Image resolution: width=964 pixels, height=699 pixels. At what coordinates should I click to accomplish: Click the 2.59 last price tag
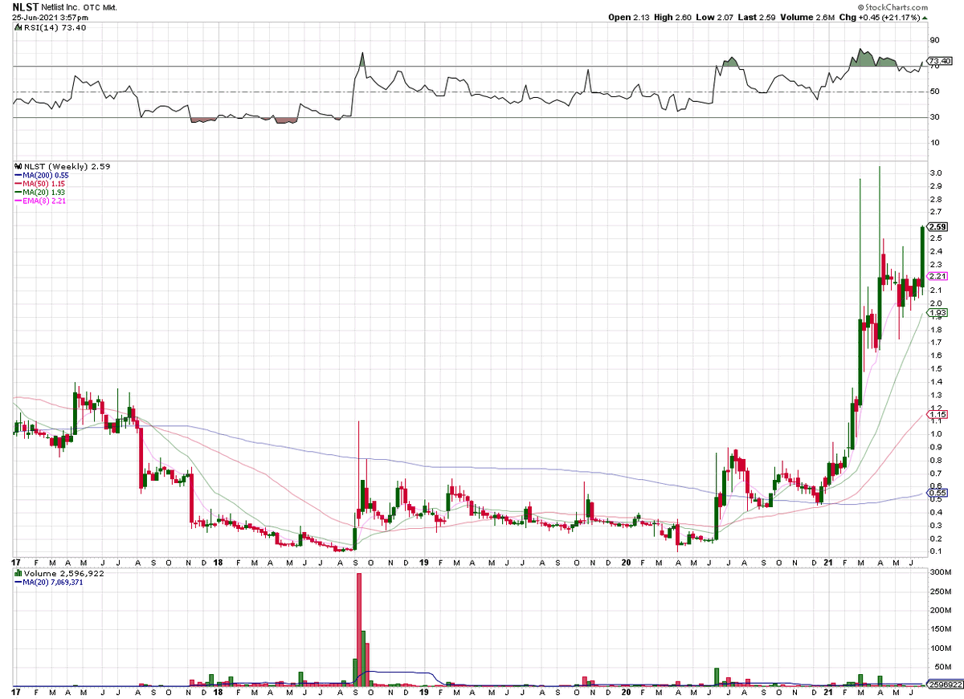tap(939, 227)
